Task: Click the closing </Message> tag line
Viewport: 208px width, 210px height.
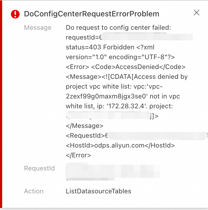Action: click(x=85, y=126)
